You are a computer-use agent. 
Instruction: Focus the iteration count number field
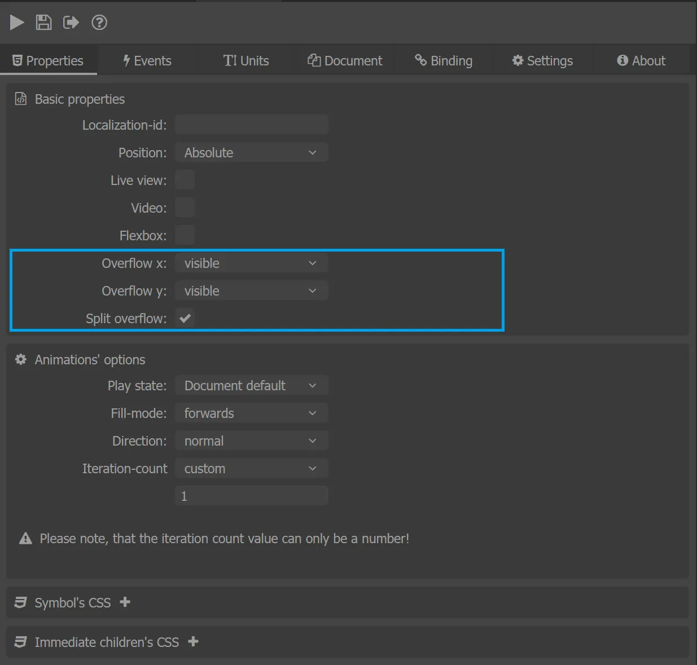click(251, 496)
